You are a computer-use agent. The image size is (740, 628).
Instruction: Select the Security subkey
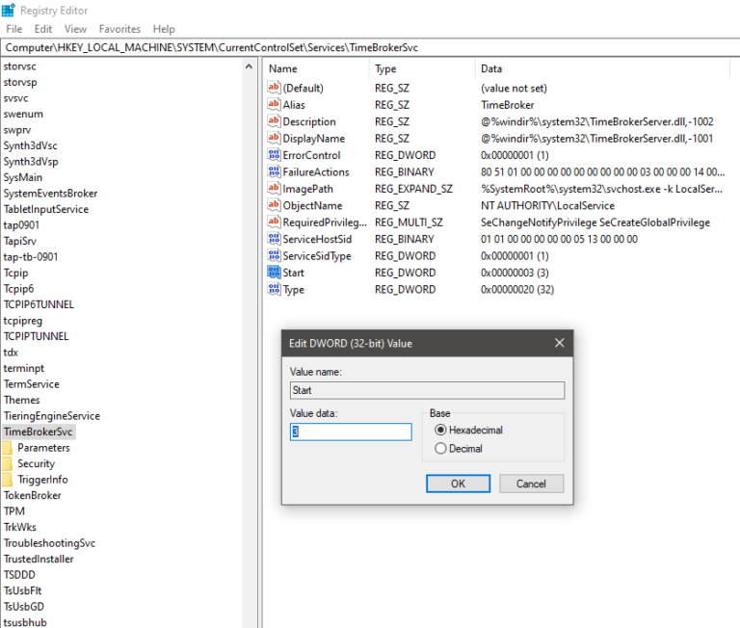point(37,463)
